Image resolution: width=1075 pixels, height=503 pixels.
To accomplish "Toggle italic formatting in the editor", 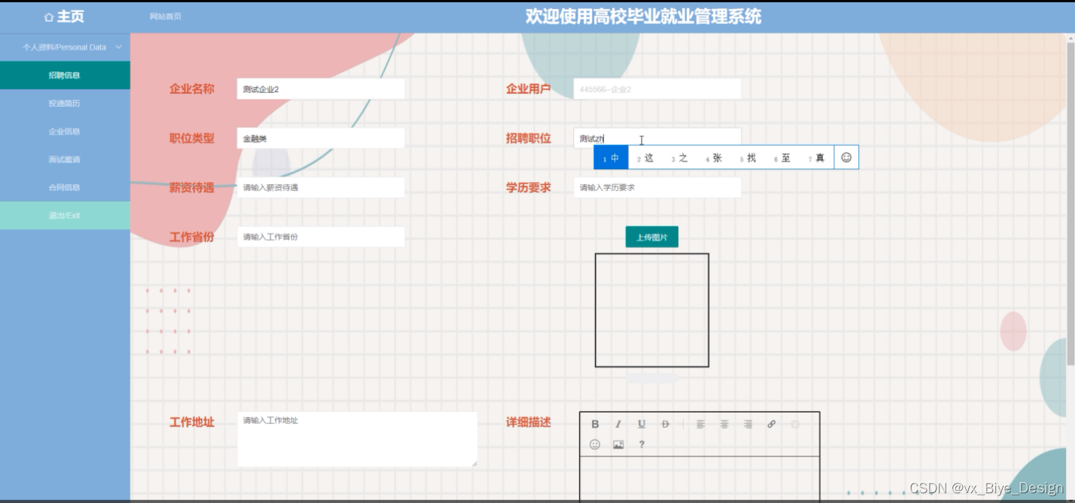I will pos(618,424).
